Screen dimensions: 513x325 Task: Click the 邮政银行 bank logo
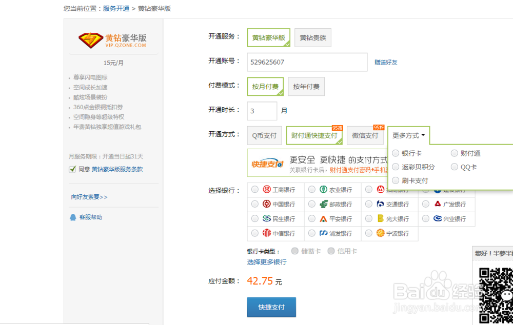click(x=323, y=204)
